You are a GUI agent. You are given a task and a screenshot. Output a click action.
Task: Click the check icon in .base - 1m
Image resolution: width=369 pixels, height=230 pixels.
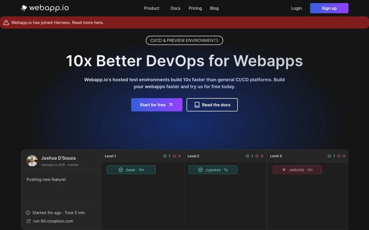pos(121,170)
